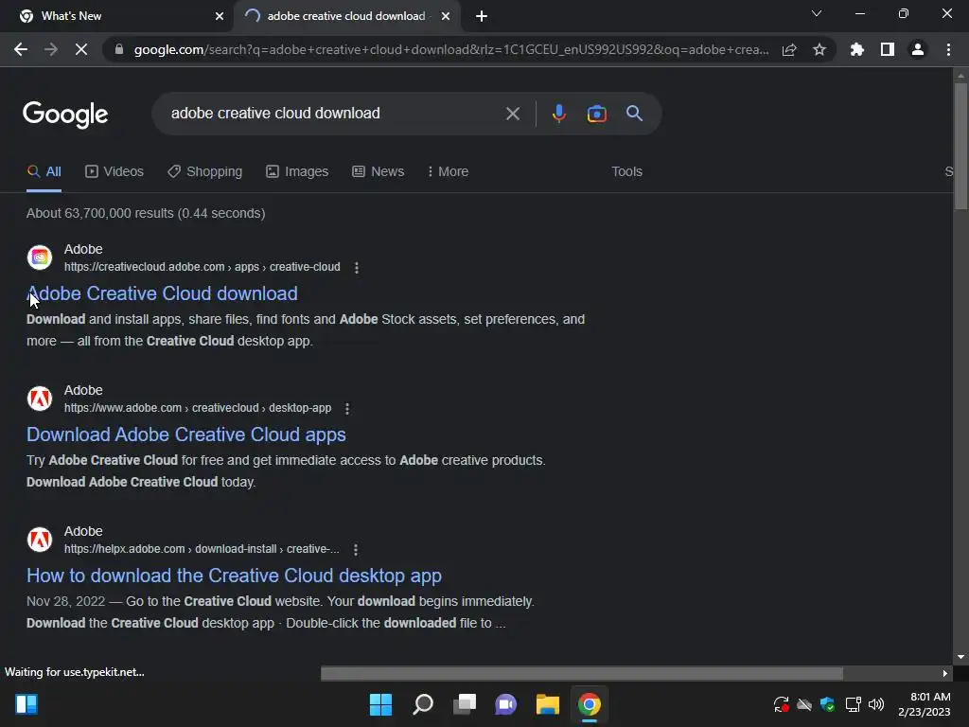Select the All results tab

click(44, 172)
